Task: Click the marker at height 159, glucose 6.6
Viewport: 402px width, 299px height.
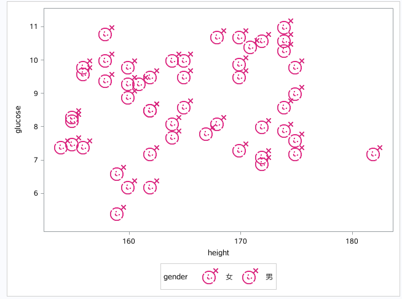Action: click(x=117, y=173)
